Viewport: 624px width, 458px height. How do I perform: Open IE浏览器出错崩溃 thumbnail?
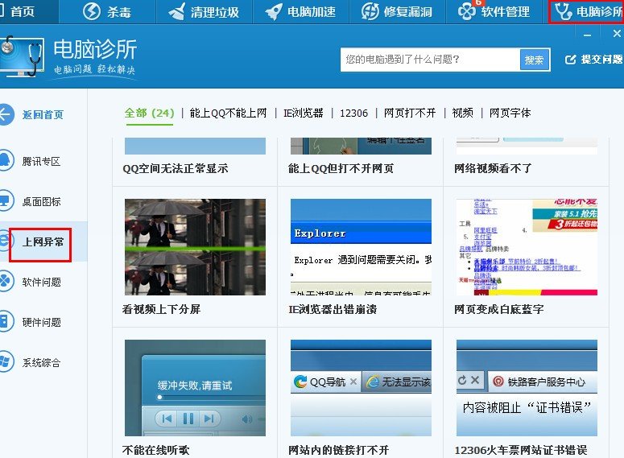point(361,247)
